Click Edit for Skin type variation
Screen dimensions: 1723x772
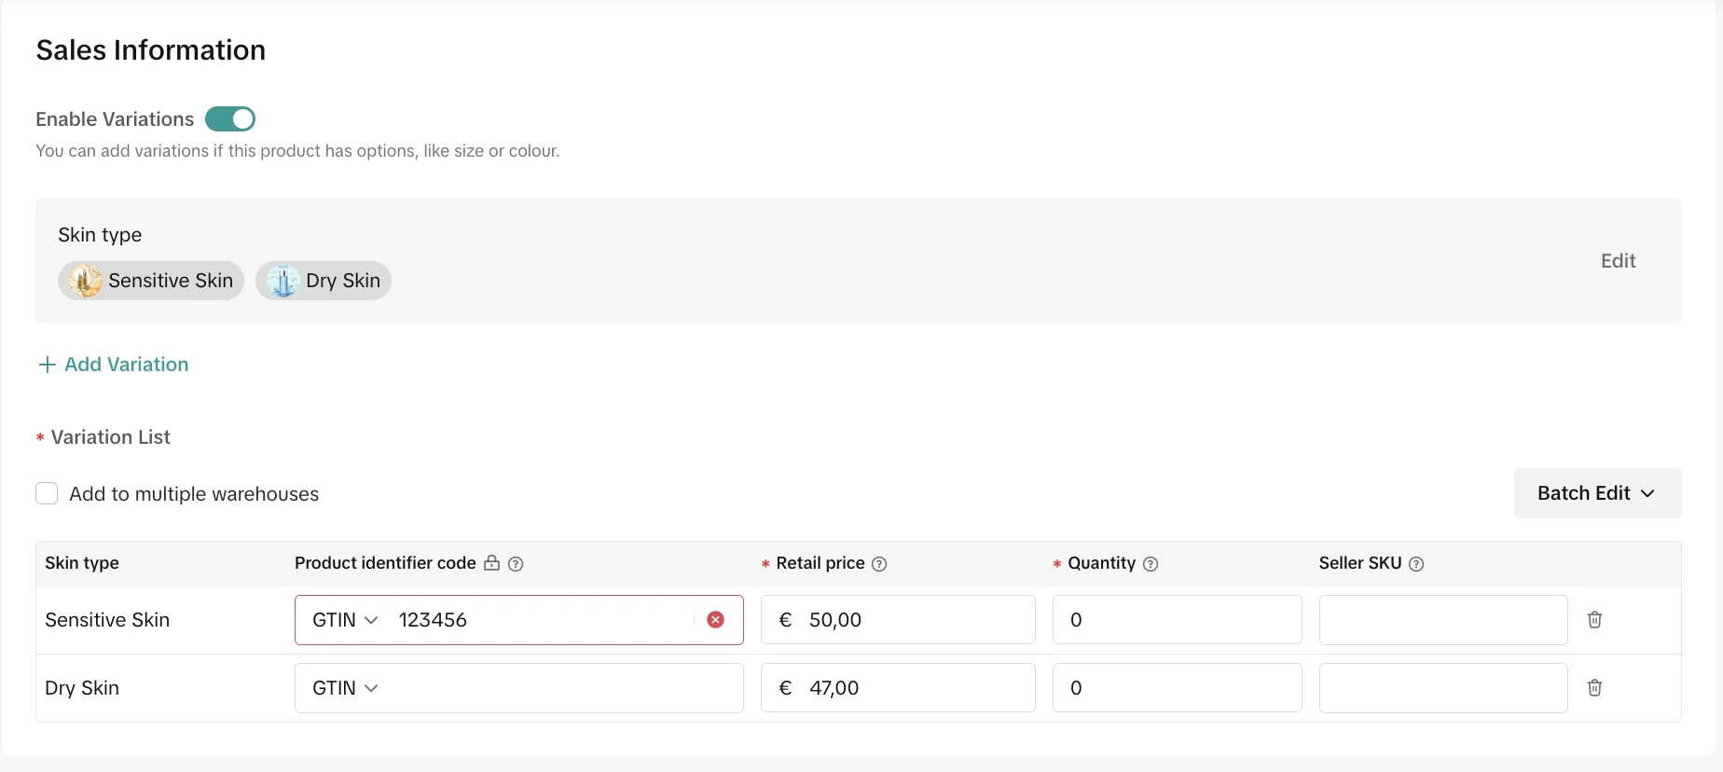[1618, 261]
